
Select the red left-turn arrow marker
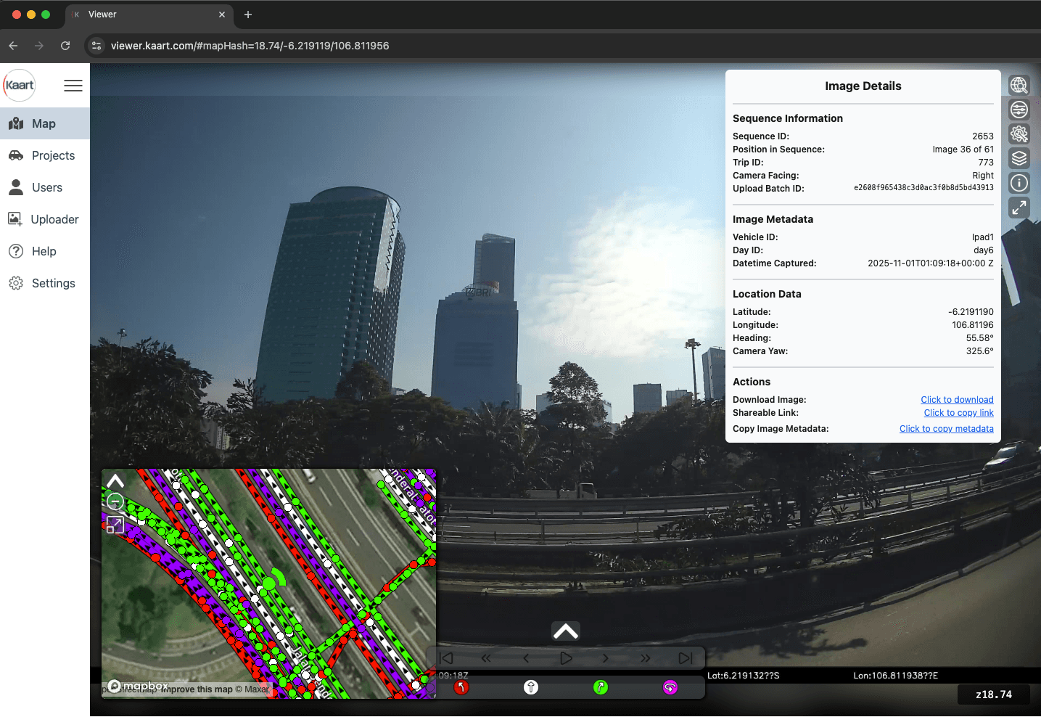tap(461, 687)
